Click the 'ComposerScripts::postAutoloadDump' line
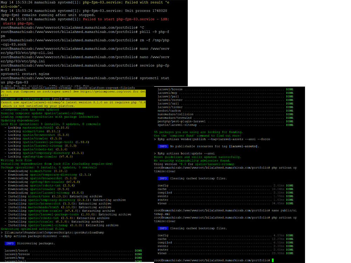This screenshot has height=263, width=351. pos(52,232)
